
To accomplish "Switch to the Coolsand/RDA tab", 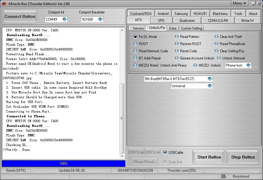I will [141, 13].
